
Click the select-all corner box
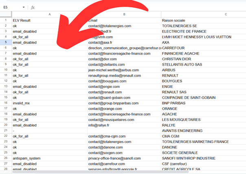(x=6, y=14)
